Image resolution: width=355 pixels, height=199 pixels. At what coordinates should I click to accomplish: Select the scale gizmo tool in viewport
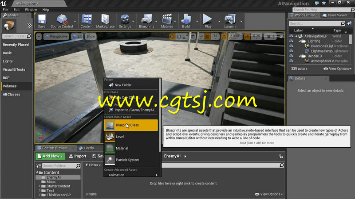tap(185, 37)
